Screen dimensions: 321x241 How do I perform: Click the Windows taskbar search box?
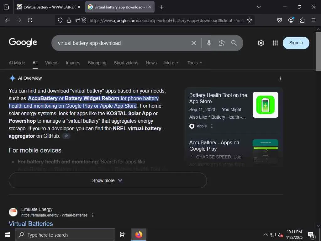[65, 235]
